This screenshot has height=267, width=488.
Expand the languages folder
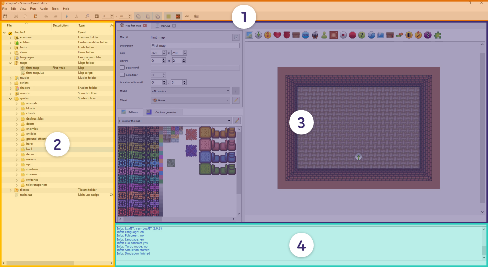click(10, 57)
